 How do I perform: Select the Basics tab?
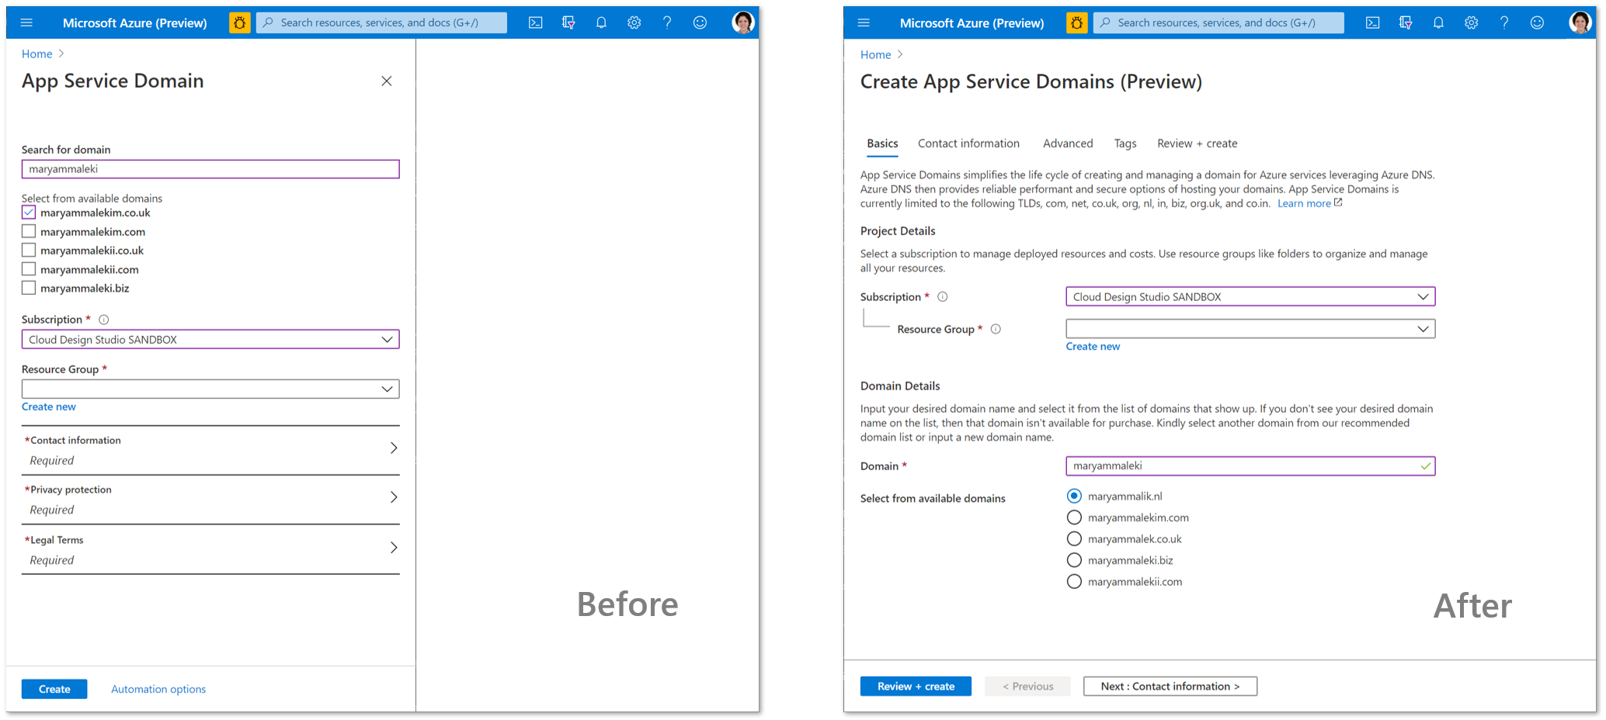[882, 144]
